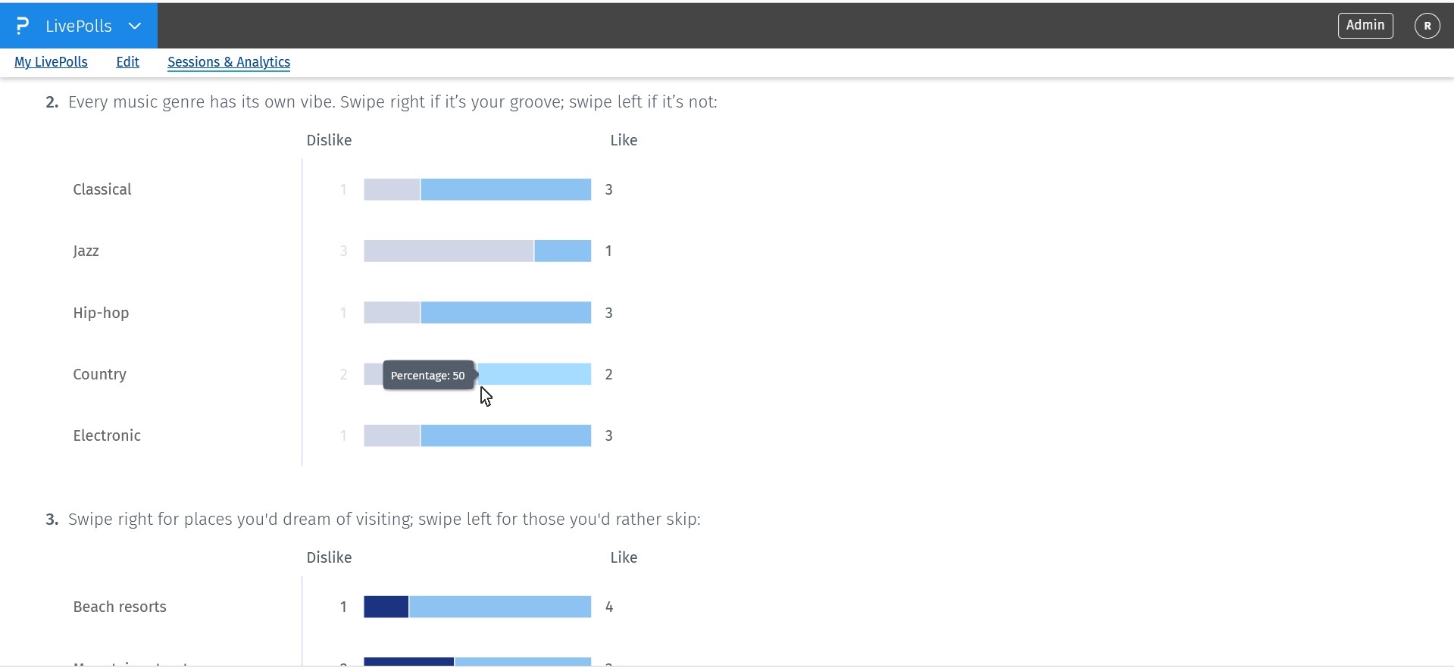
Task: Switch to the Edit tab
Action: 127,62
